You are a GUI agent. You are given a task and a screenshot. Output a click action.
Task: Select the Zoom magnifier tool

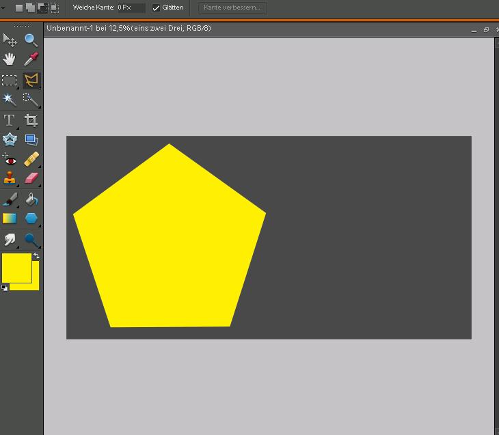31,40
